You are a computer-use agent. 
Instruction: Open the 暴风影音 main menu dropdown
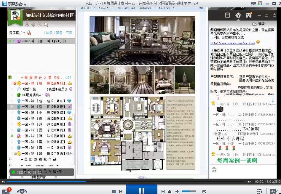point(25,5)
